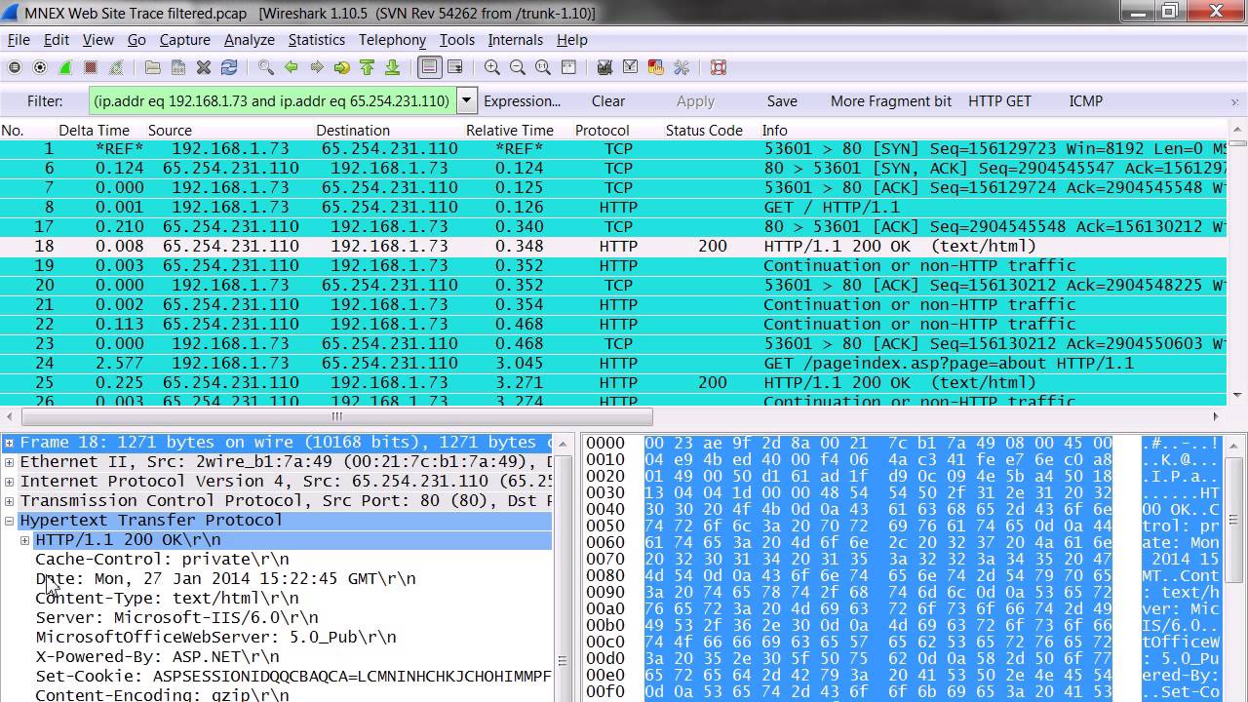Screen dimensions: 1248x702
Task: Jump to the last packet icon
Action: [393, 67]
